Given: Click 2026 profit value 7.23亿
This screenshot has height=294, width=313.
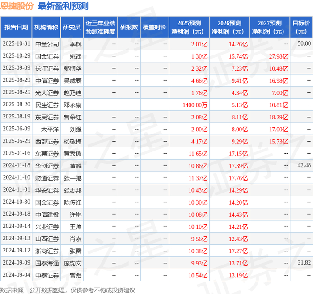Looking at the screenshot, I should 240,69.
